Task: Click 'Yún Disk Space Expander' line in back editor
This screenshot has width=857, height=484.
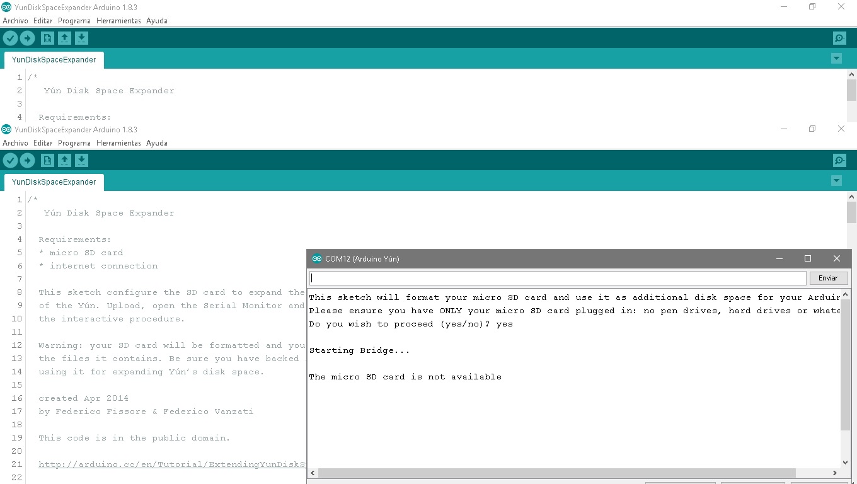Action: [x=109, y=91]
